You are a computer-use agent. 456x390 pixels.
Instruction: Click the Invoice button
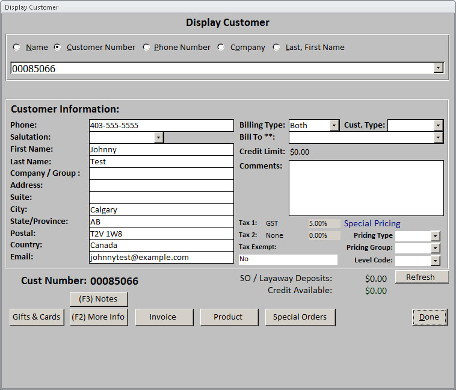(164, 317)
